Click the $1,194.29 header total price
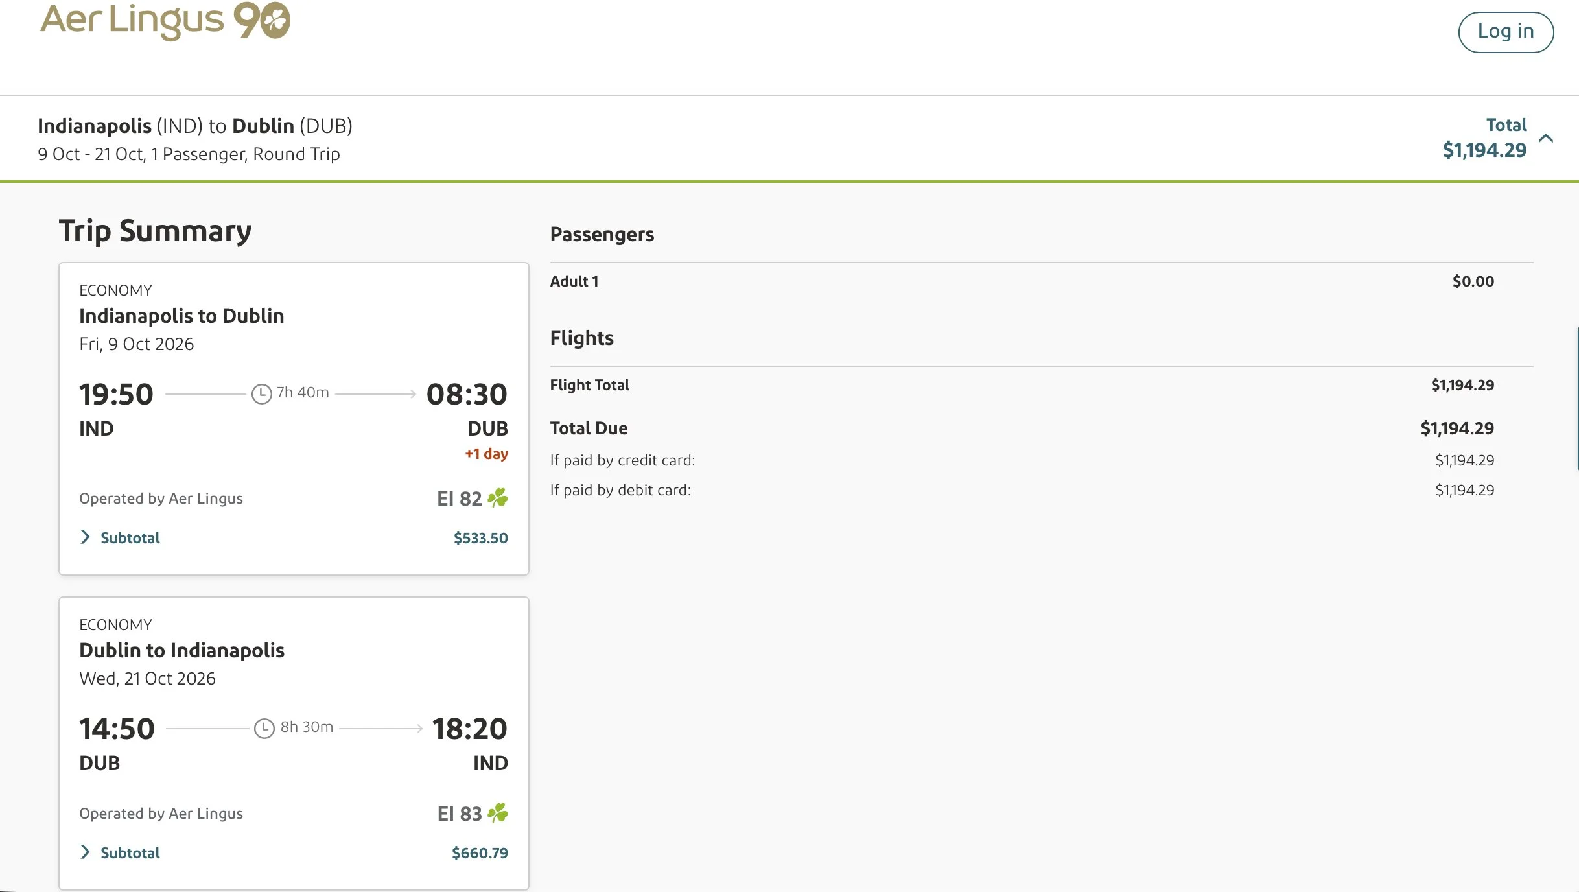Viewport: 1579px width, 892px height. coord(1484,150)
